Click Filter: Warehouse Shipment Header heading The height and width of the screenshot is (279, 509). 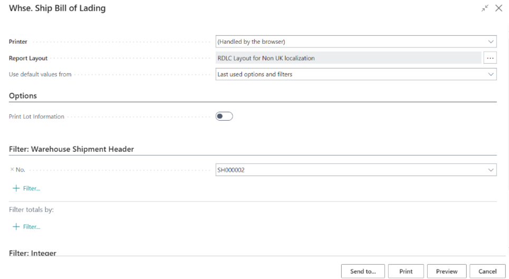(71, 149)
